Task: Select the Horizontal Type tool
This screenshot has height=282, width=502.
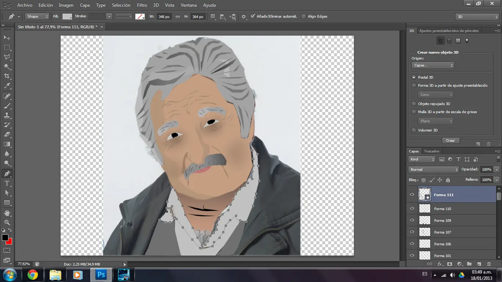Action: coord(7,183)
